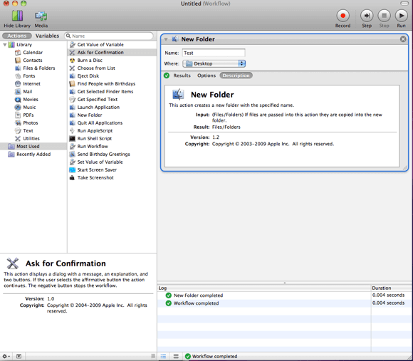Open the Media browser icon
This screenshot has width=413, height=361.
41,16
